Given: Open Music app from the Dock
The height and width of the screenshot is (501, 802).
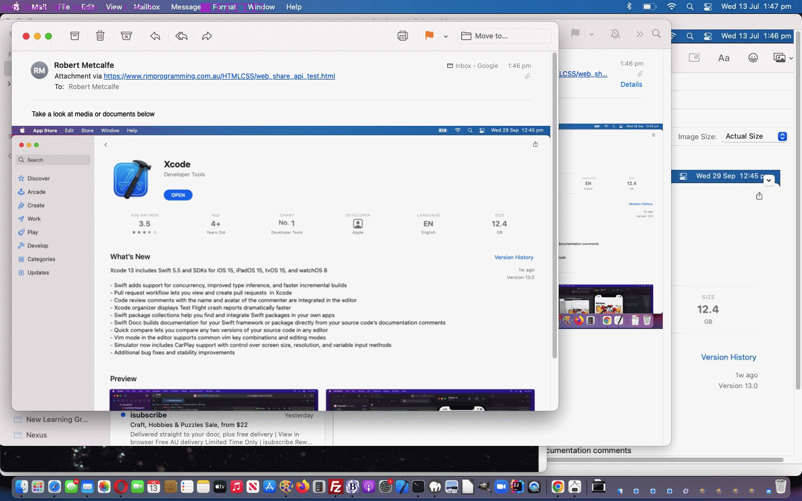Looking at the screenshot, I should point(237,487).
